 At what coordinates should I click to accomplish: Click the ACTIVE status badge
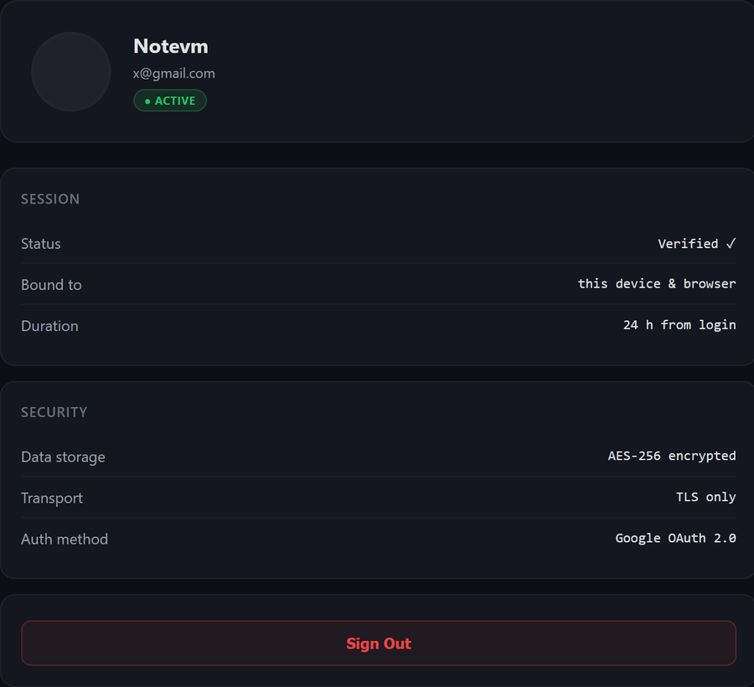(x=170, y=101)
